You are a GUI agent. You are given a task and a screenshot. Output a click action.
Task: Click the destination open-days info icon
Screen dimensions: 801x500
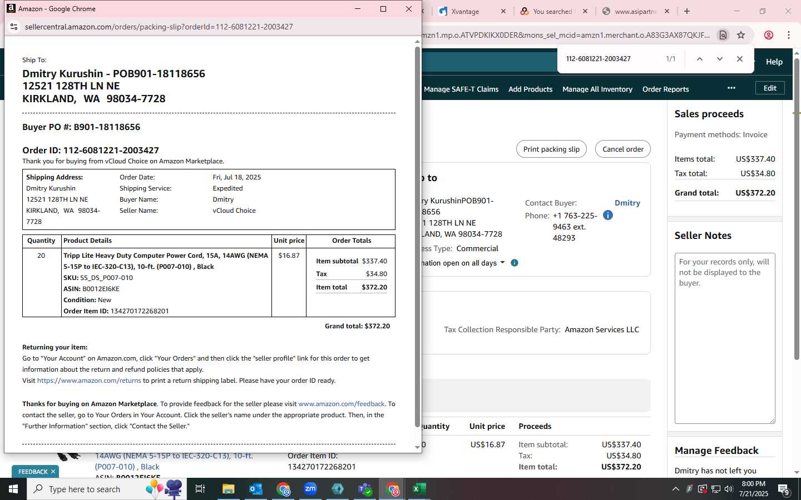pyautogui.click(x=515, y=263)
